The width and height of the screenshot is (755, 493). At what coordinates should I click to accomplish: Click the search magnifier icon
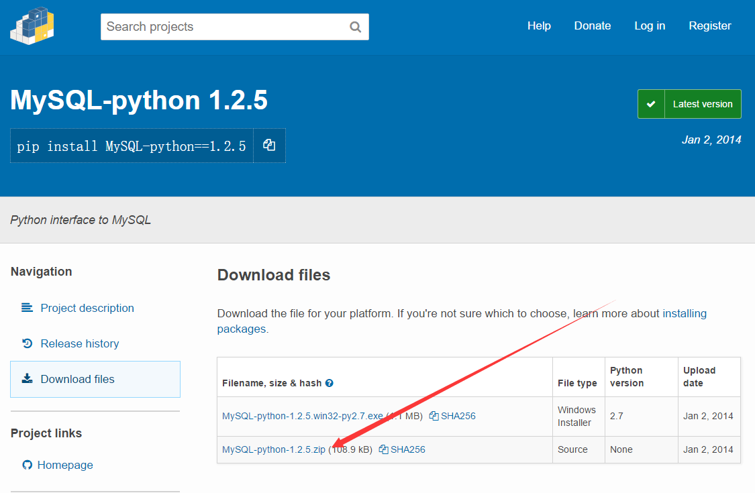coord(355,27)
